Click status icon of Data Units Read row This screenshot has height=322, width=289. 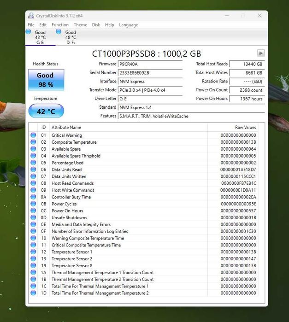click(33, 170)
